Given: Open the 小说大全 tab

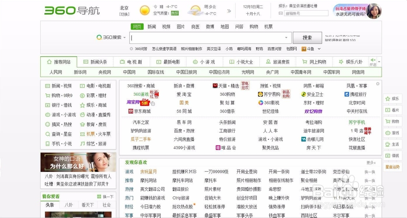Looking at the screenshot, I should pos(241,62).
